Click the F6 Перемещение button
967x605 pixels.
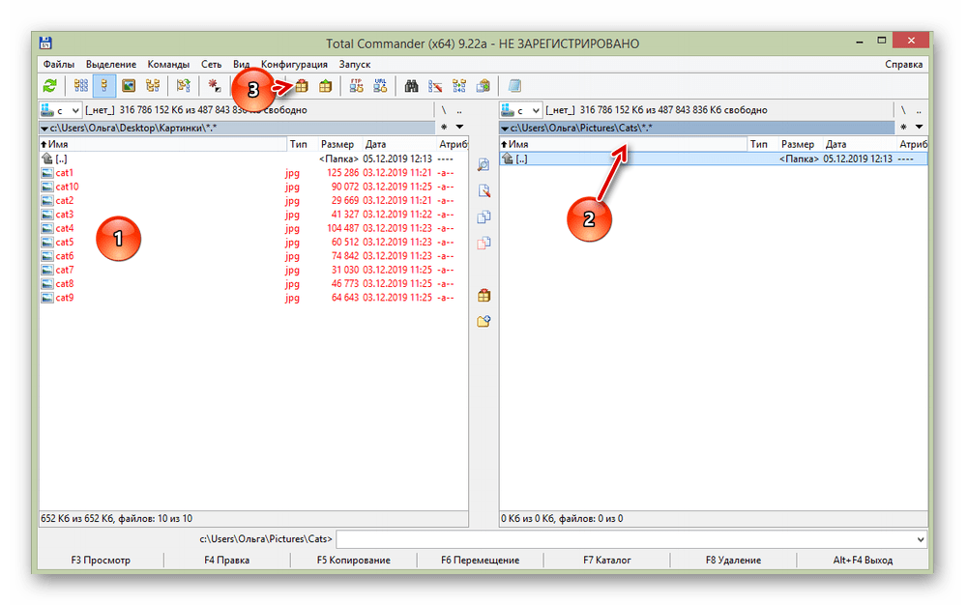pos(480,560)
